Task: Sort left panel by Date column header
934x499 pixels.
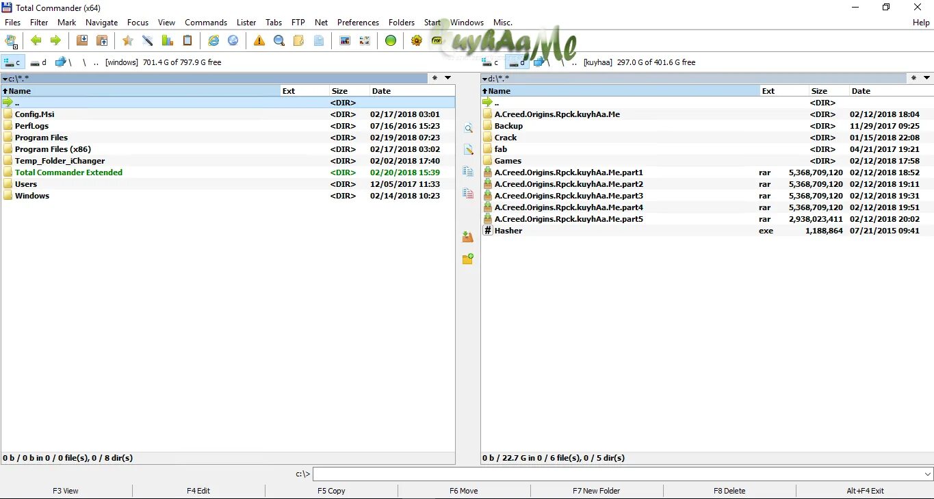Action: pos(412,90)
